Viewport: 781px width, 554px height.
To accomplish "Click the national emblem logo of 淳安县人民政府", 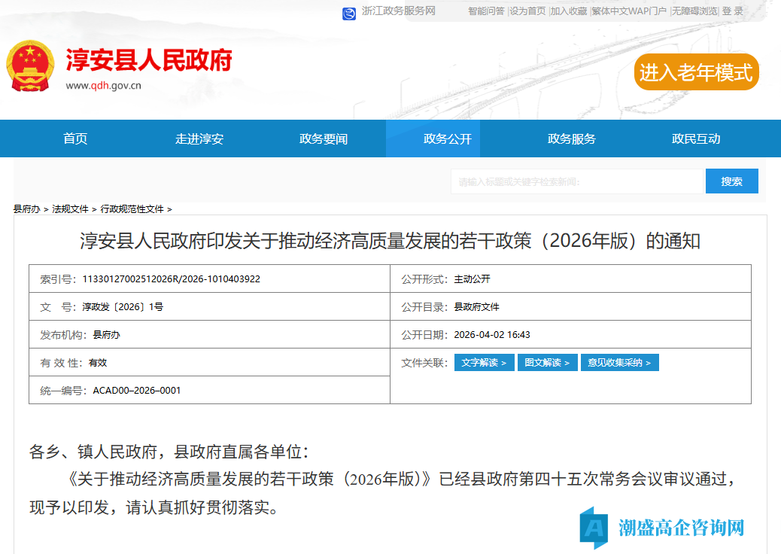I will click(x=31, y=66).
